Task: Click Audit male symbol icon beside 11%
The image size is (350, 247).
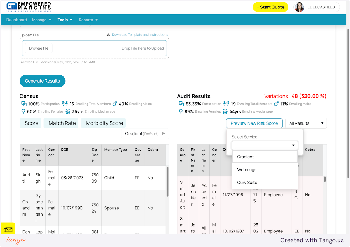Action: [x=276, y=104]
